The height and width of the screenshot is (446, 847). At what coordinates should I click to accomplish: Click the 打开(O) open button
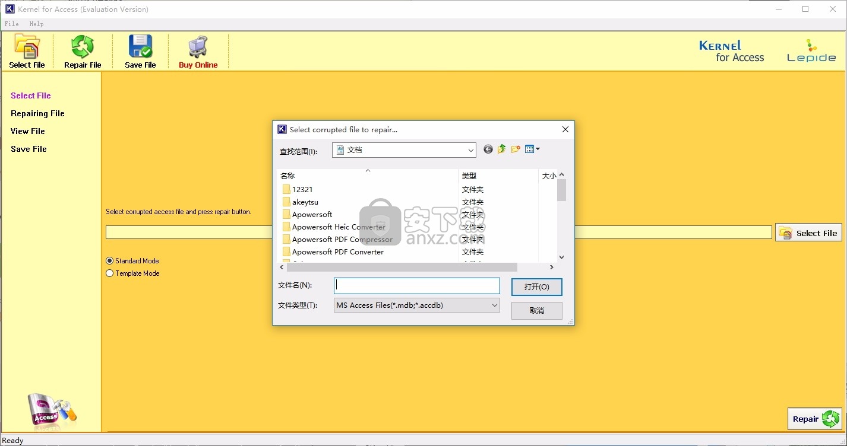(537, 287)
